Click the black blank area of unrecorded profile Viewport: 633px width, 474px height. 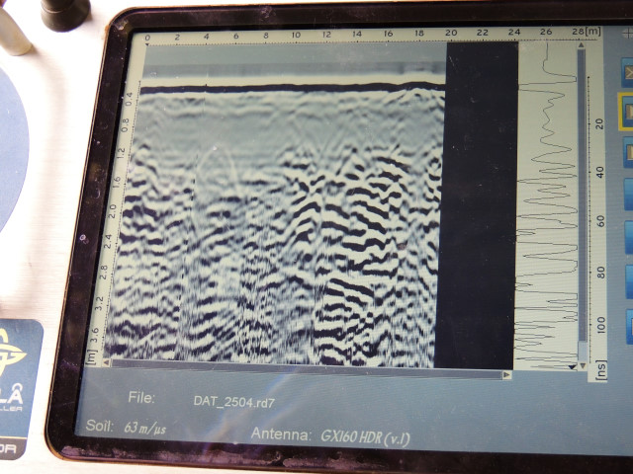[x=477, y=205]
